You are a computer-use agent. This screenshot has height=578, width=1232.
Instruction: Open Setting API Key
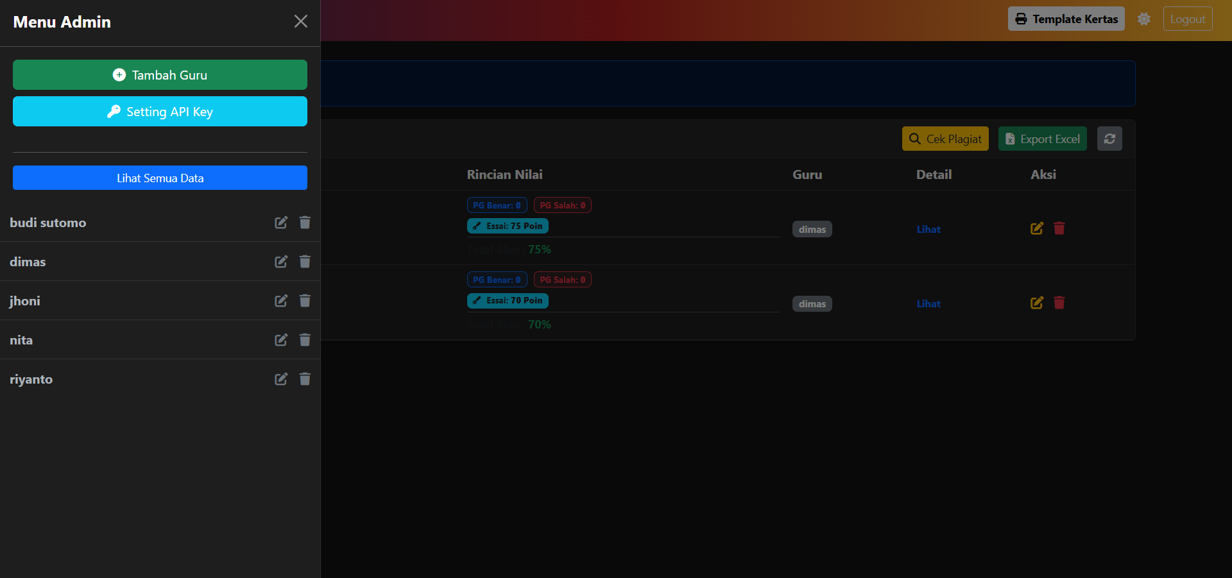point(160,112)
